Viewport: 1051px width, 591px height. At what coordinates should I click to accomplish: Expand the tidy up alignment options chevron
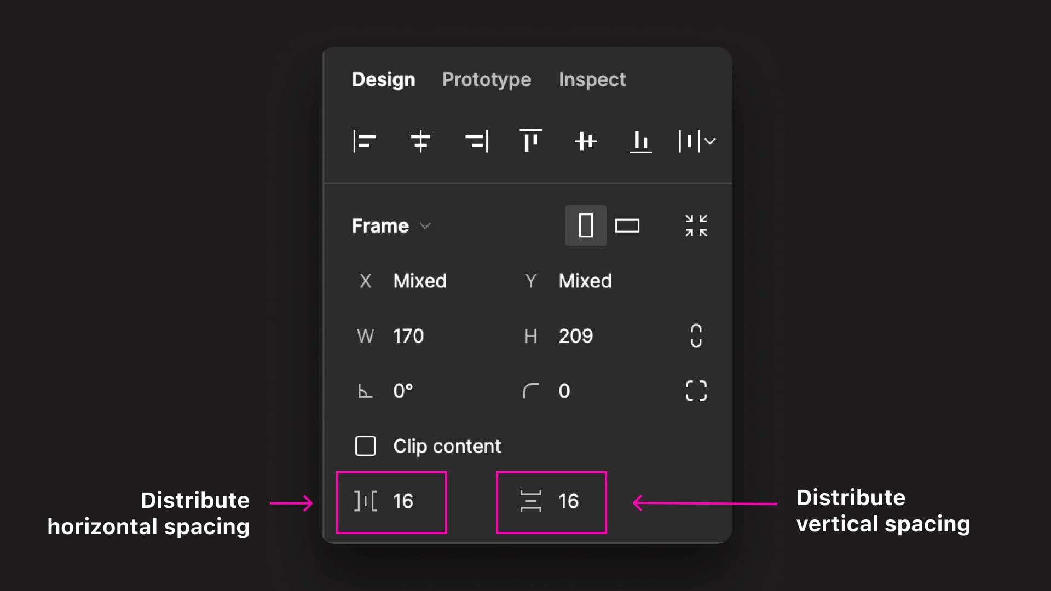710,141
